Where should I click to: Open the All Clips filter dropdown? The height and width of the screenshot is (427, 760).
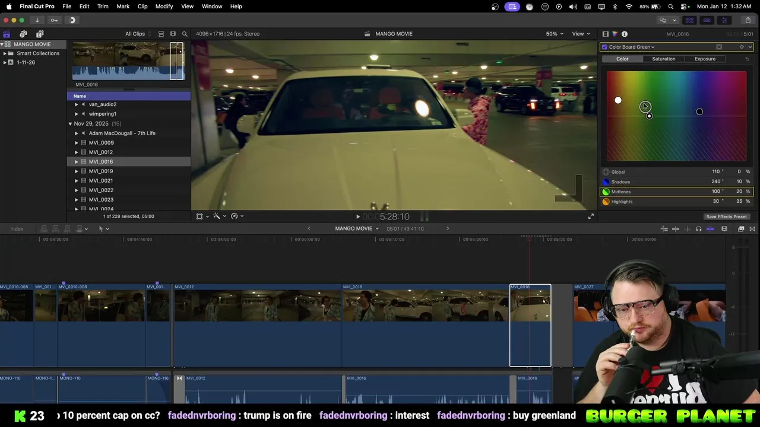tap(138, 34)
